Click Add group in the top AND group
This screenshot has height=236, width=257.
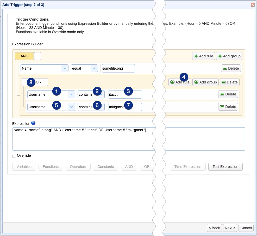coord(229,56)
